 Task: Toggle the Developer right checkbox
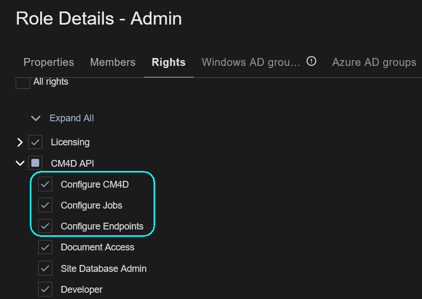coord(45,290)
